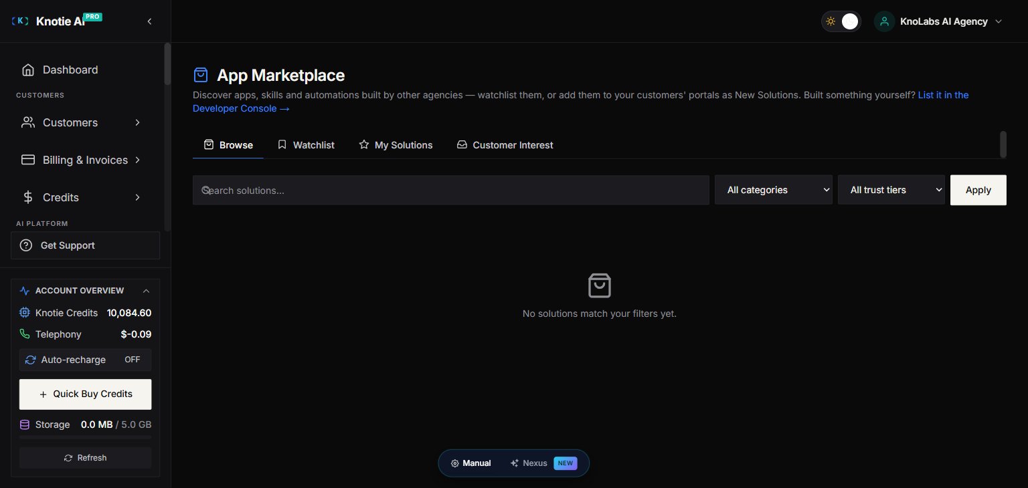The height and width of the screenshot is (488, 1028).
Task: Toggle the light/dark theme switch
Action: [x=841, y=21]
